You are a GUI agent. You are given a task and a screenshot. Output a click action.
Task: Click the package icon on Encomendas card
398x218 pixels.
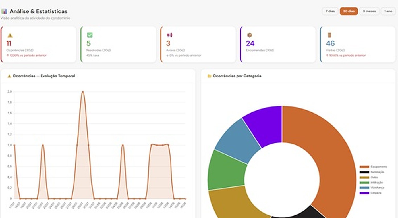(250, 35)
